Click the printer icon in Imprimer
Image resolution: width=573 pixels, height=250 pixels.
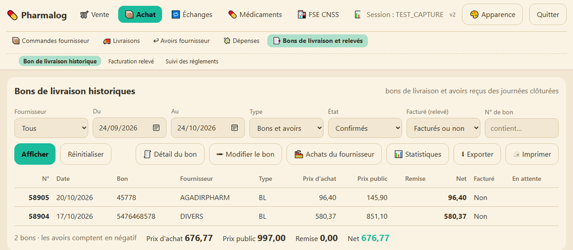[516, 155]
